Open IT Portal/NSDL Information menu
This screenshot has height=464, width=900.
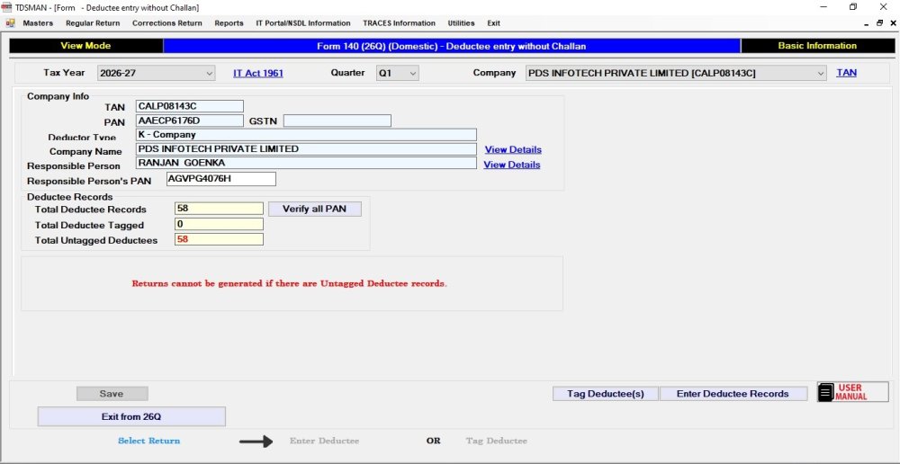303,23
